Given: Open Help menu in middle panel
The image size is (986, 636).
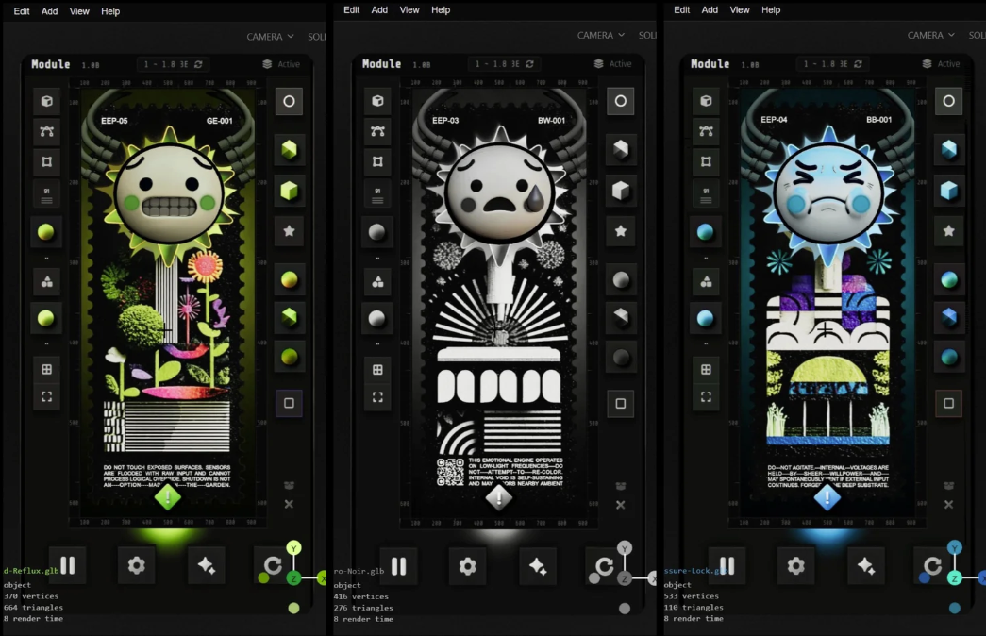Looking at the screenshot, I should point(441,10).
